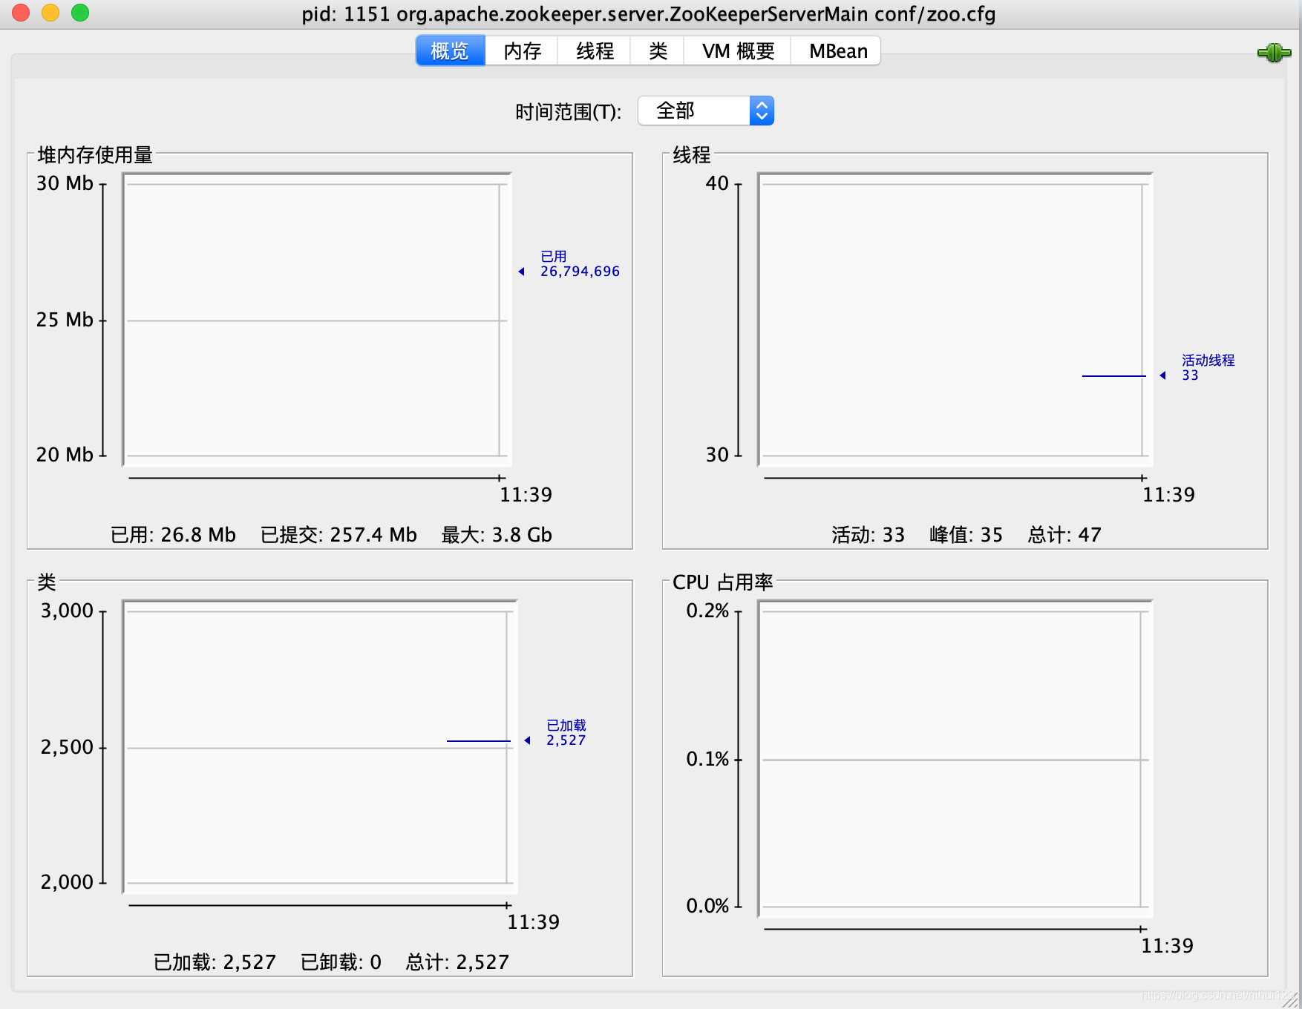The height and width of the screenshot is (1009, 1302).
Task: Click the 30 Mb axis label
Action: click(65, 183)
